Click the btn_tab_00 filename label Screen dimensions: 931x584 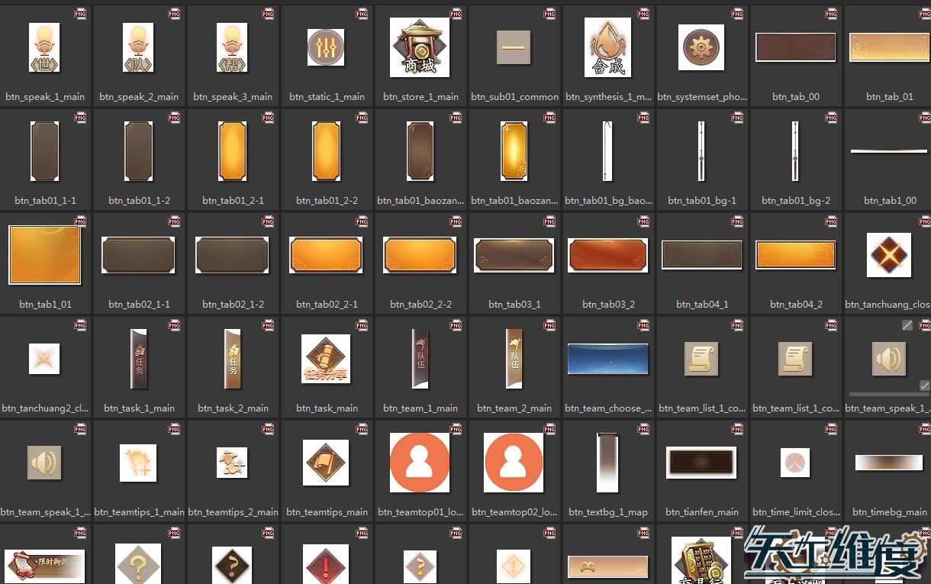coord(795,97)
